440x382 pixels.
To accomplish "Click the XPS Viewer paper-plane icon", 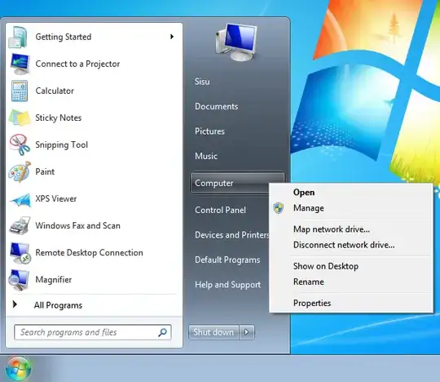I will (x=20, y=199).
